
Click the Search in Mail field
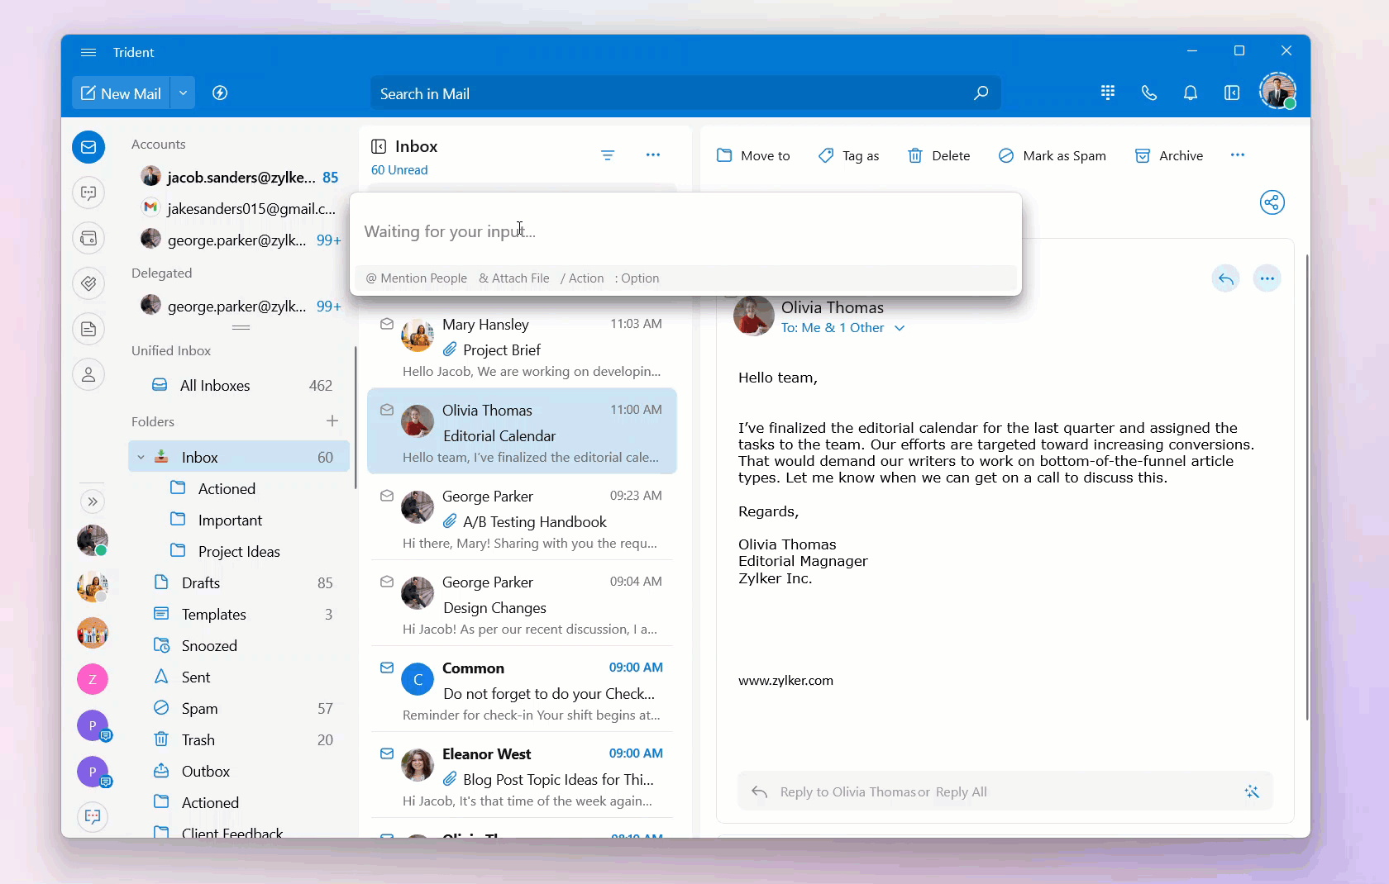click(x=670, y=94)
